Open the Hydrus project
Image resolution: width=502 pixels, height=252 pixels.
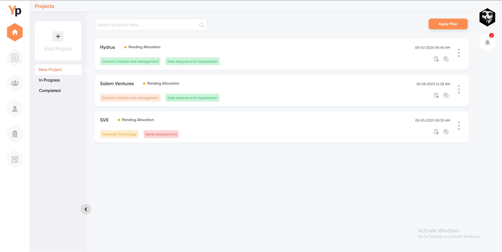[108, 47]
